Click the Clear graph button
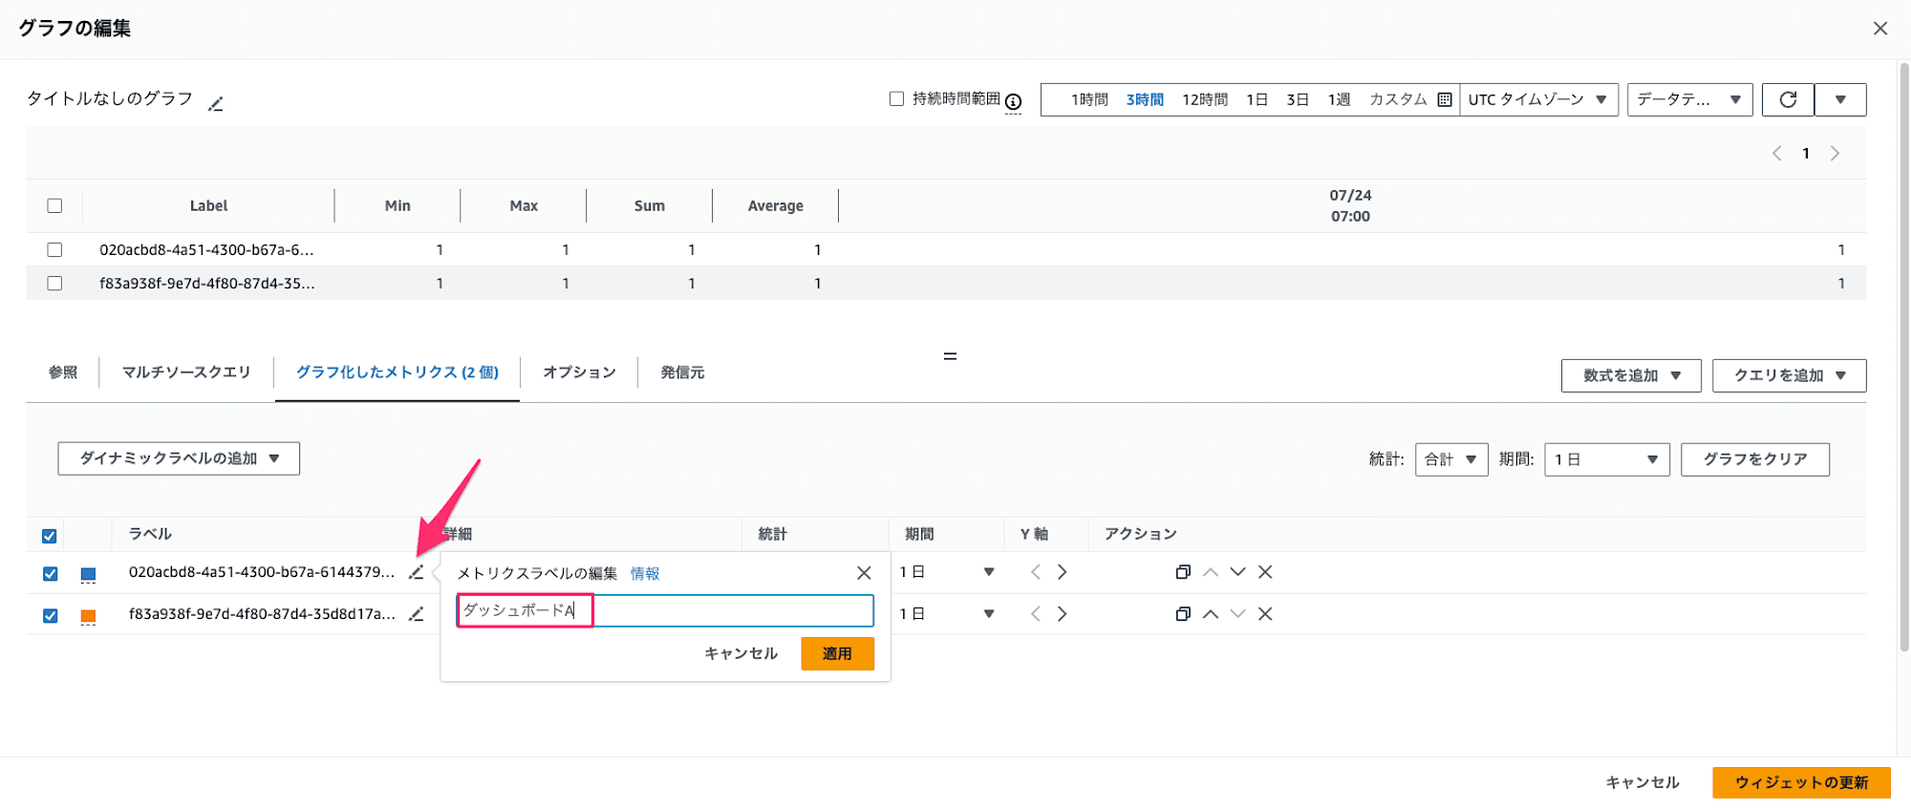 click(1755, 459)
